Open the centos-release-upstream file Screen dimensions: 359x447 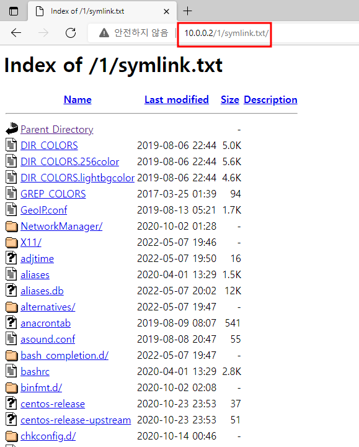[76, 420]
